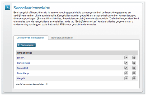146x95 pixels.
Task: Open the Bruto Marge link
Action: pyautogui.click(x=23, y=73)
